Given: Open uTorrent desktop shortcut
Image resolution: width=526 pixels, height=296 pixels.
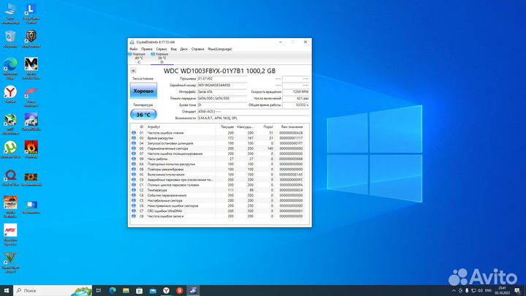Looking at the screenshot, I should (x=10, y=150).
